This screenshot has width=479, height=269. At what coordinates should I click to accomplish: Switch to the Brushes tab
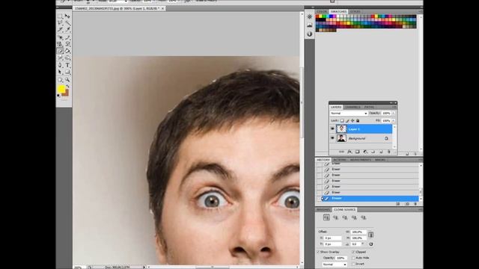tap(323, 209)
